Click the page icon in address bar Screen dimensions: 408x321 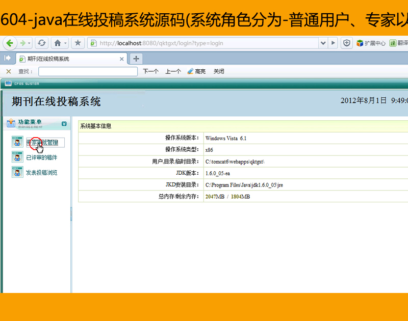[93, 43]
